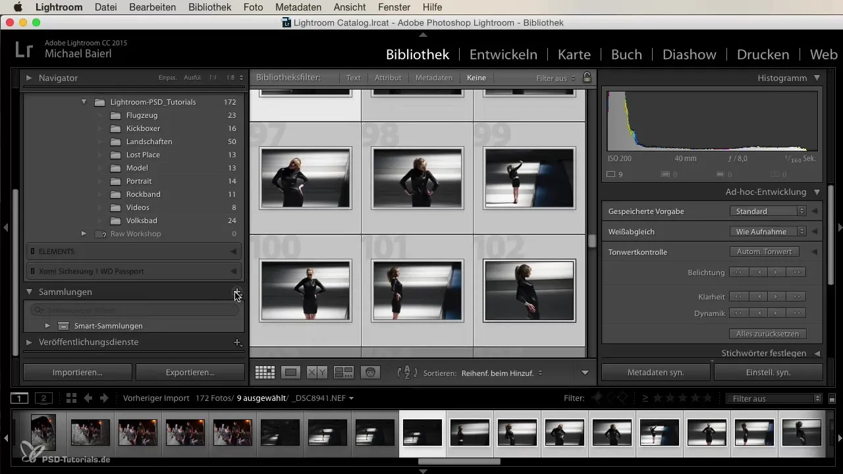Expand the Navigator panel
The image size is (843, 474).
29,78
